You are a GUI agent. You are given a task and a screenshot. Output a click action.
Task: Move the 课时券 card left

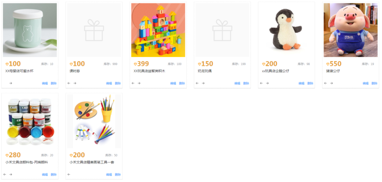[x=69, y=83]
